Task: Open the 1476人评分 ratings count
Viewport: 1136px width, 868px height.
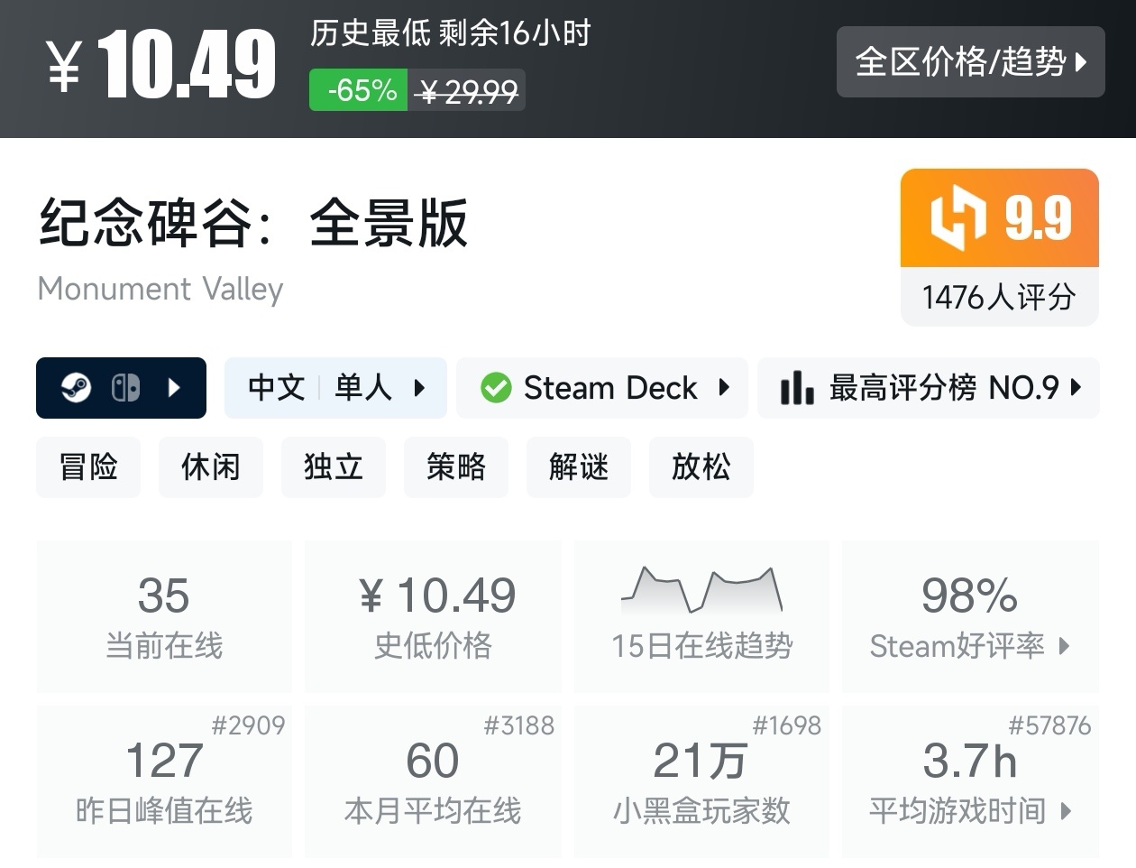Action: pos(1000,297)
